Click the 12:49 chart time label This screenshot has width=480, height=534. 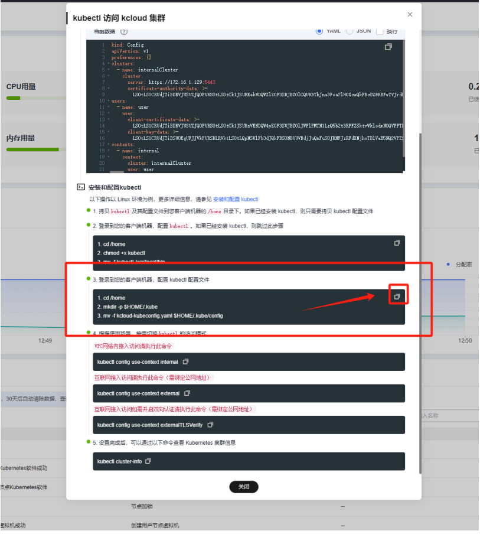coord(45,341)
